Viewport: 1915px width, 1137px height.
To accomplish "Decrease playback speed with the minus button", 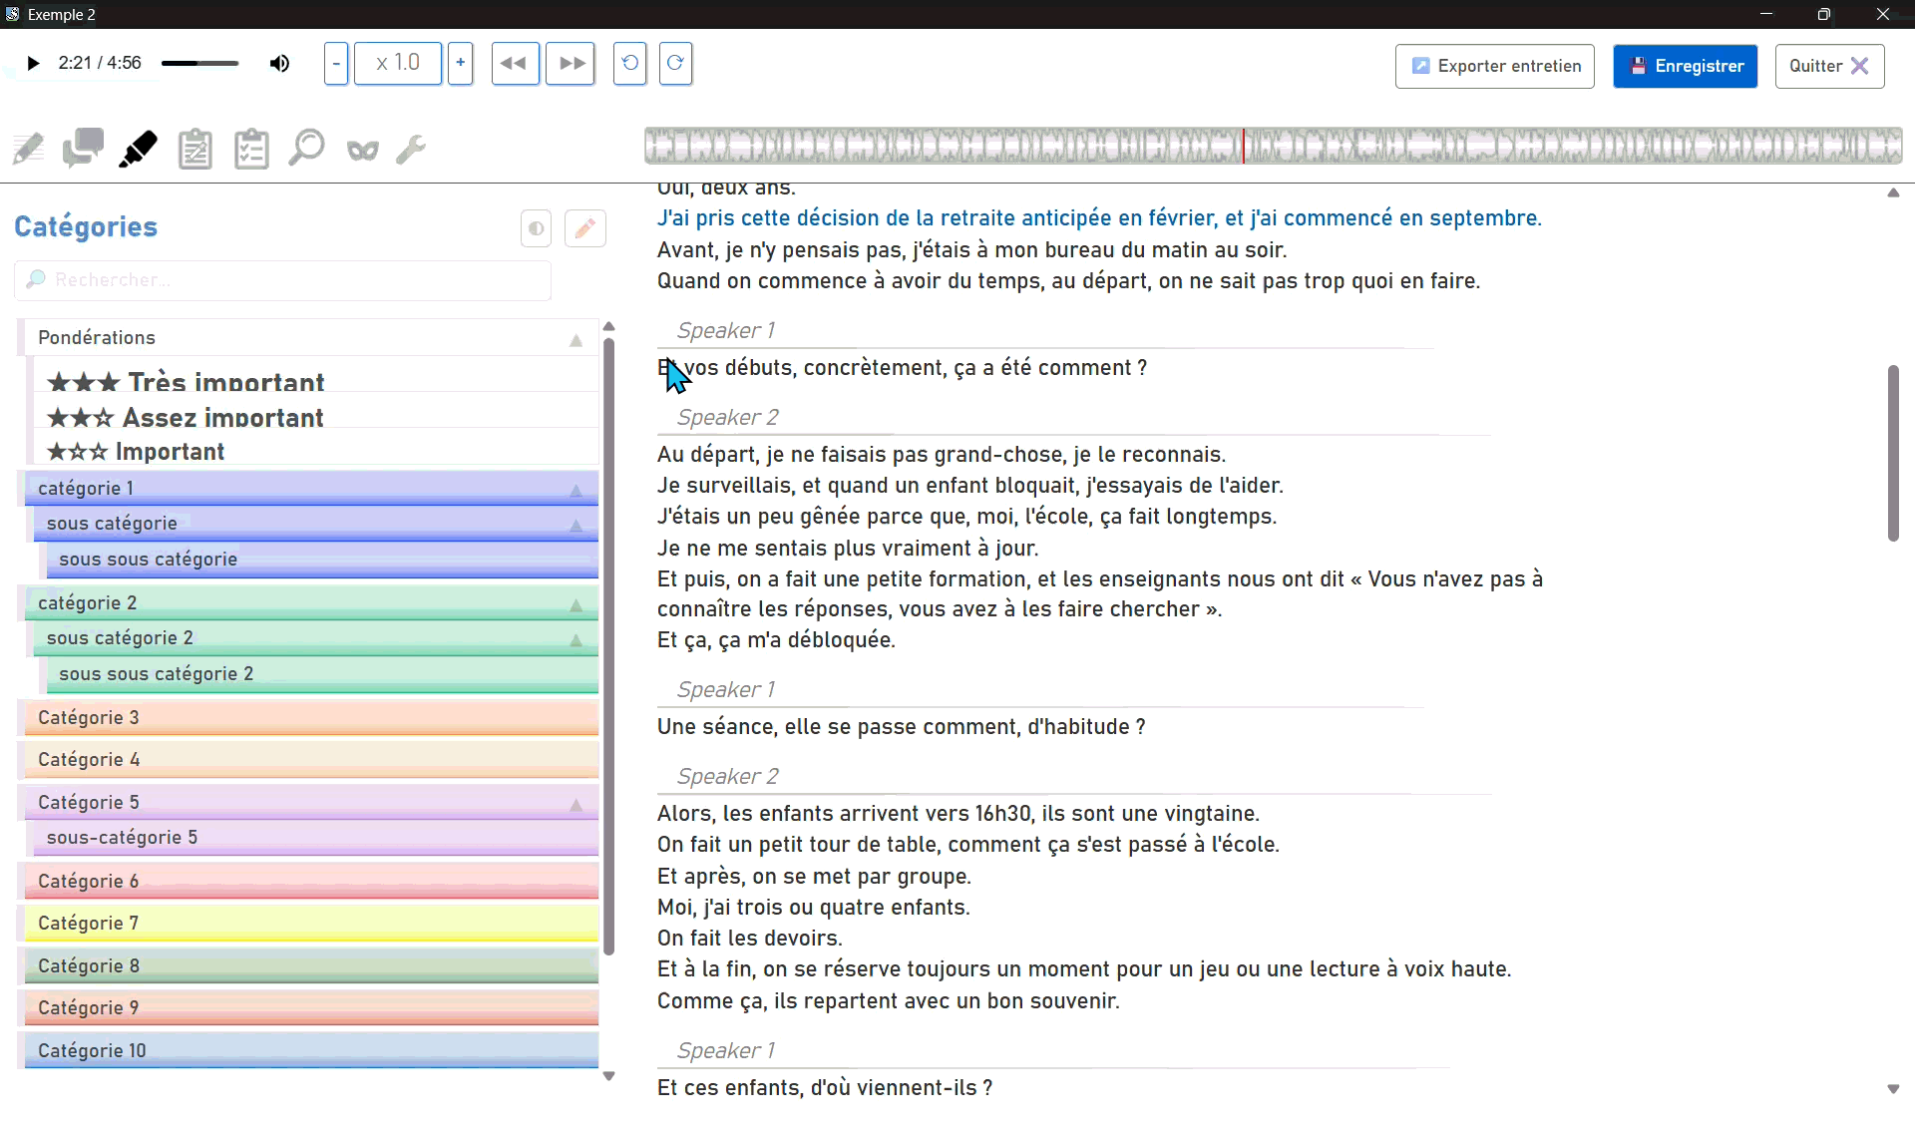I will pos(336,64).
